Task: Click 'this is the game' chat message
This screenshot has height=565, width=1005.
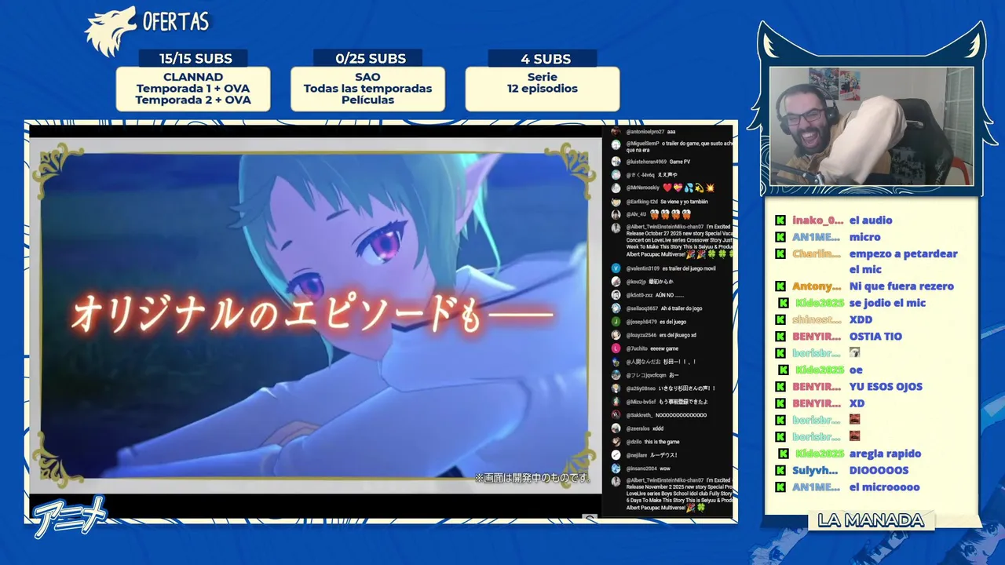Action: [662, 442]
